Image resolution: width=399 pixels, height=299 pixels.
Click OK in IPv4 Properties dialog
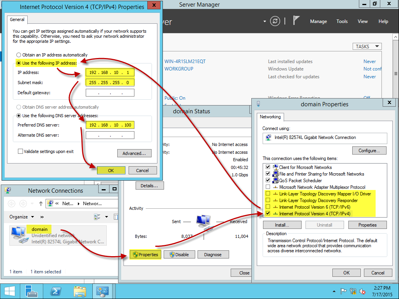(x=111, y=171)
